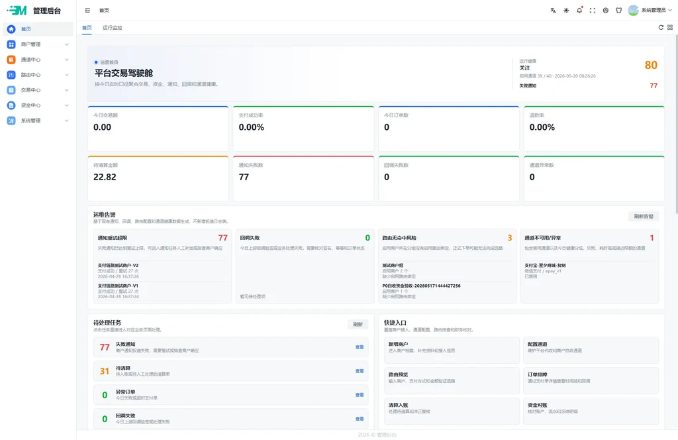Screen dimensions: 678x440
Task: Click the 通道中心 orange sidebar icon
Action: [11, 59]
